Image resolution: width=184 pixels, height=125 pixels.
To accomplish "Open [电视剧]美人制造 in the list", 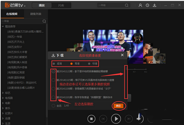I will pos(17,62).
